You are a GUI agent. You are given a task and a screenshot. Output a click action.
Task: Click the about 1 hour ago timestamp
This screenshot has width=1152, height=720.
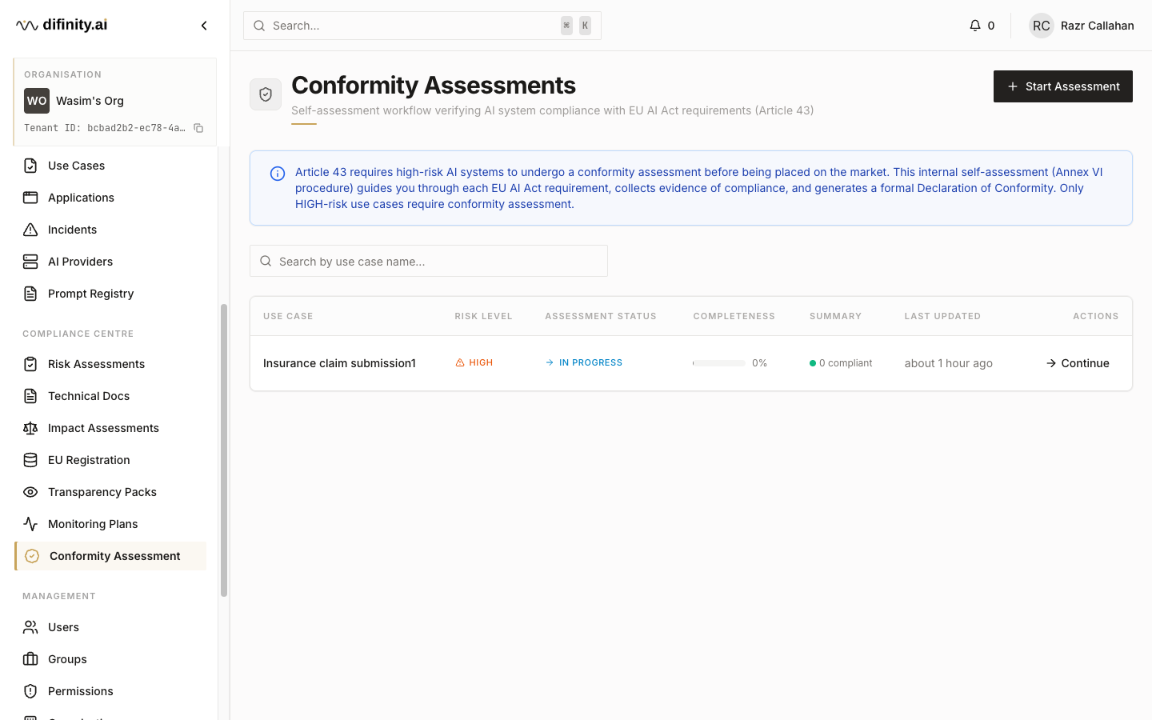tap(949, 363)
